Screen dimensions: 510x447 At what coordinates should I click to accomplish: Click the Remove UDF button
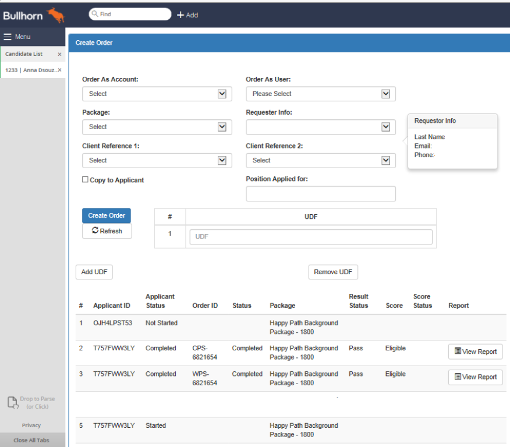click(333, 272)
